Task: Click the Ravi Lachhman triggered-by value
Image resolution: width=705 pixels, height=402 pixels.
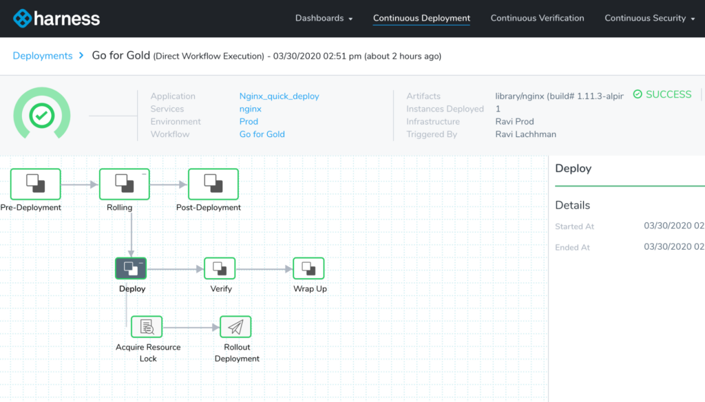Action: point(525,134)
